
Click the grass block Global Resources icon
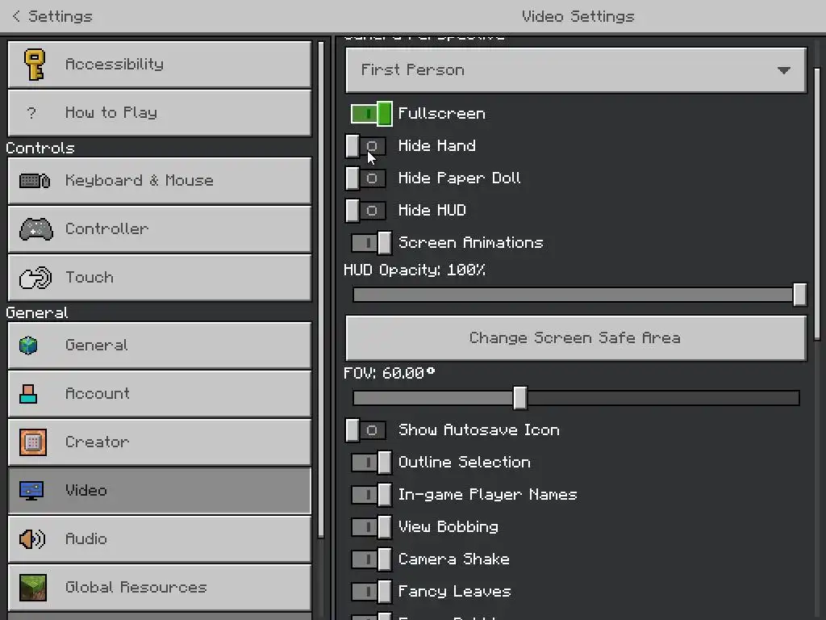click(32, 588)
